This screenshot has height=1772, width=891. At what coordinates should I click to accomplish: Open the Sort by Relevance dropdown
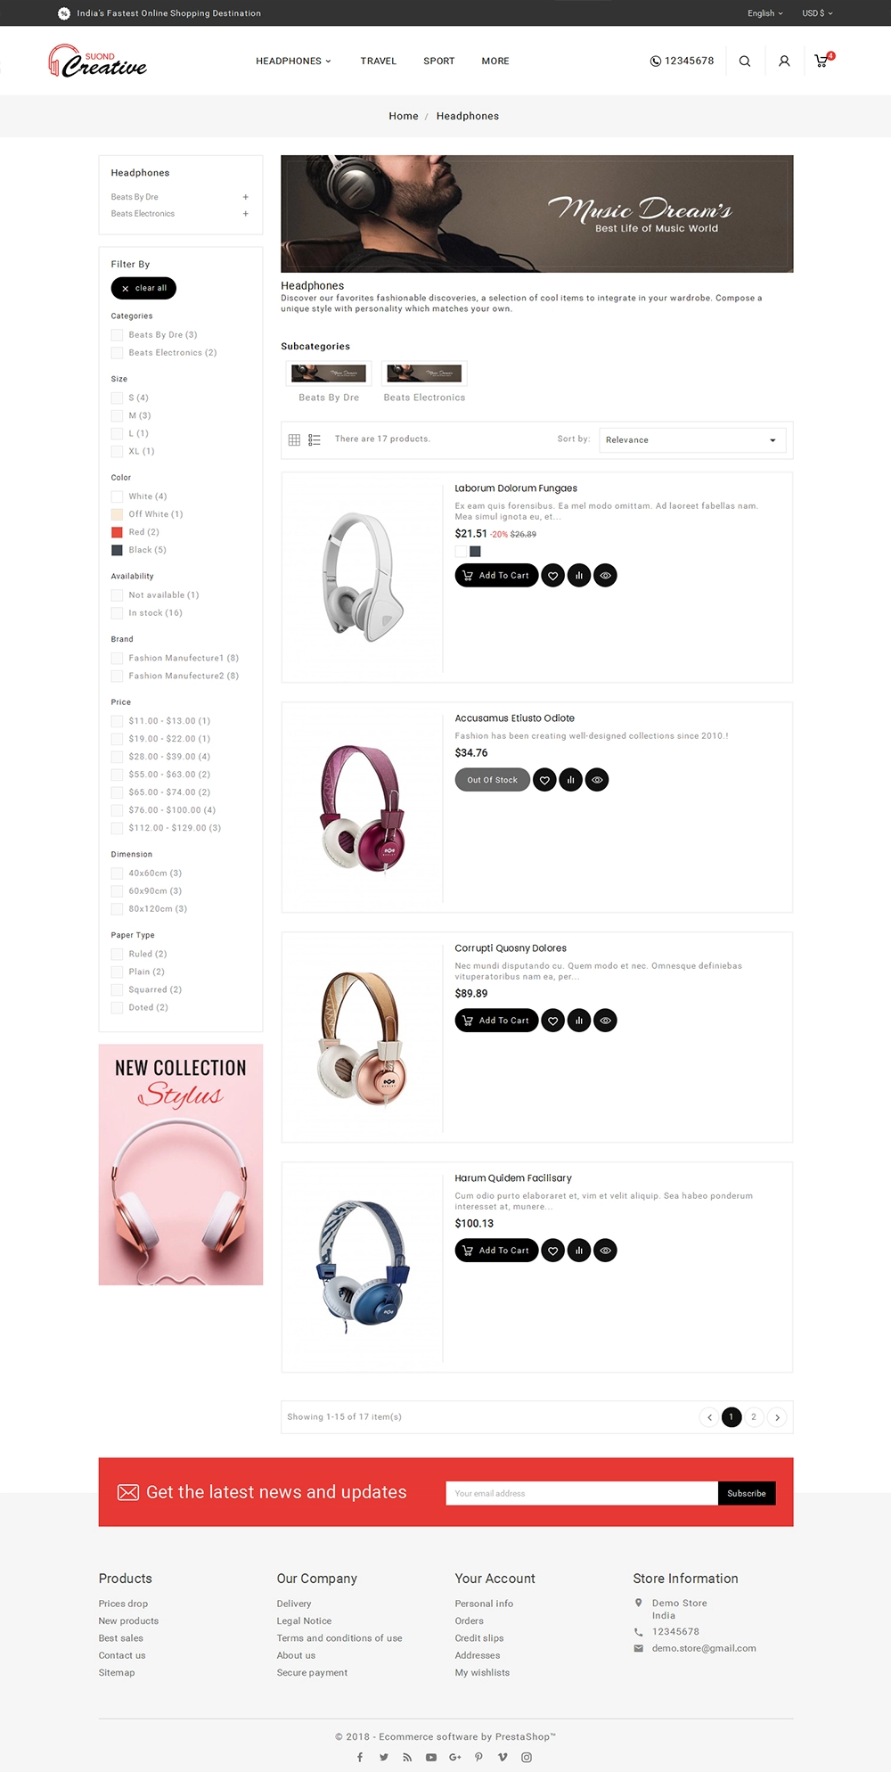[692, 440]
